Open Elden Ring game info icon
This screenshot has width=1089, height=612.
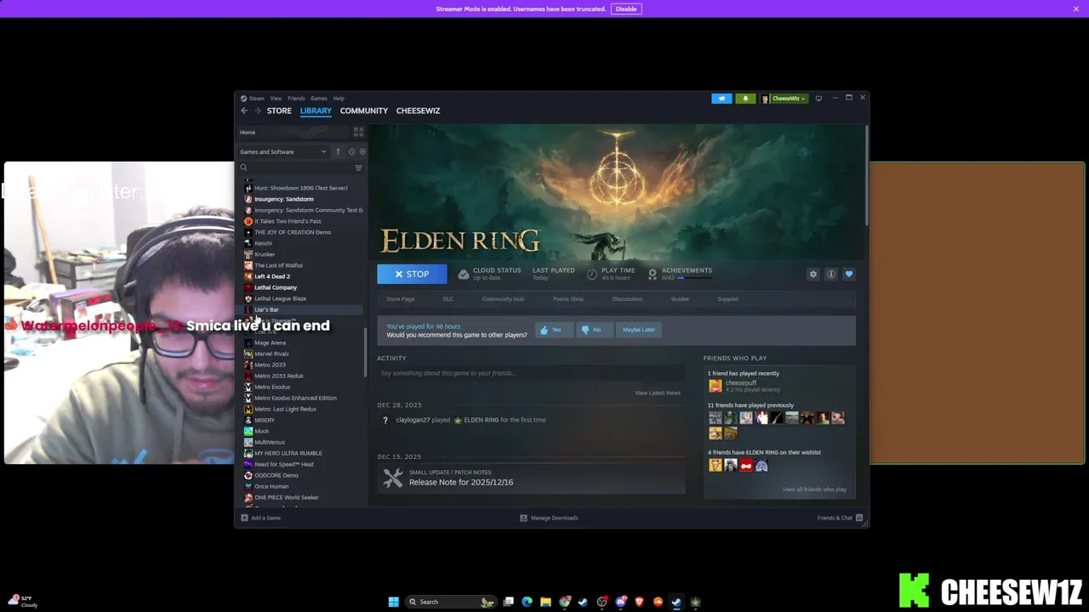tap(831, 275)
